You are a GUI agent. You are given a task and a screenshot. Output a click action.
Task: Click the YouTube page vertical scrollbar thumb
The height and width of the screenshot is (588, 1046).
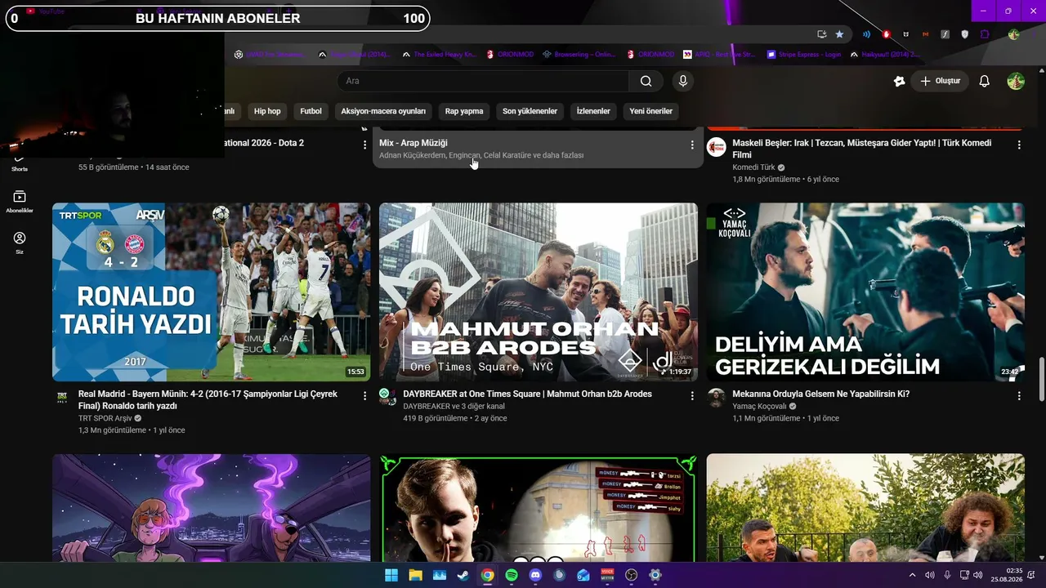[x=1041, y=379]
